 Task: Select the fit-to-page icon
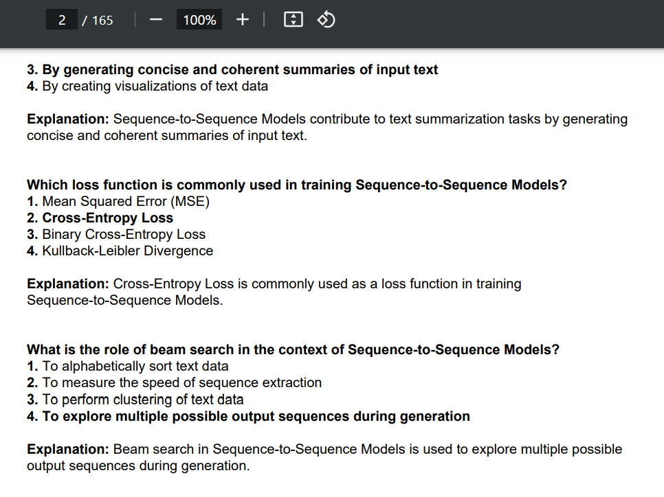click(293, 19)
